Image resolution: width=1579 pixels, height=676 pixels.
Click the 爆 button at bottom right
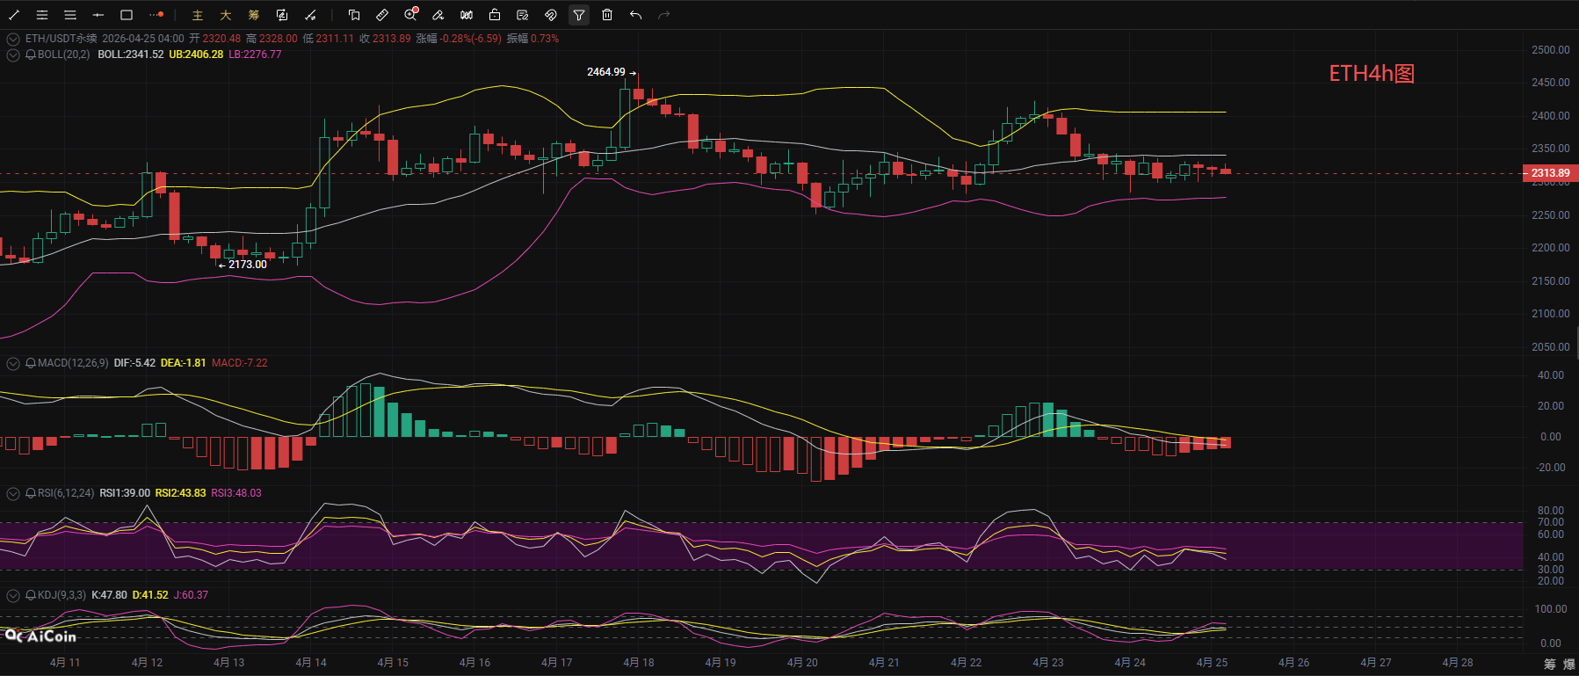coord(1568,664)
